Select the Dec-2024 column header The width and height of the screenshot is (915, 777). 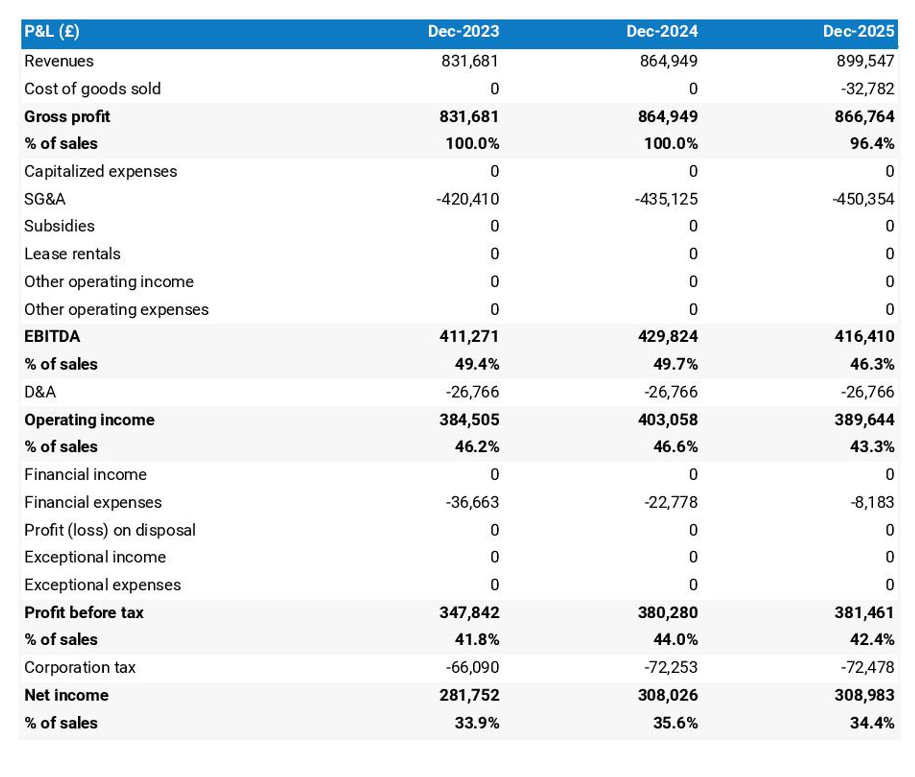click(x=661, y=32)
